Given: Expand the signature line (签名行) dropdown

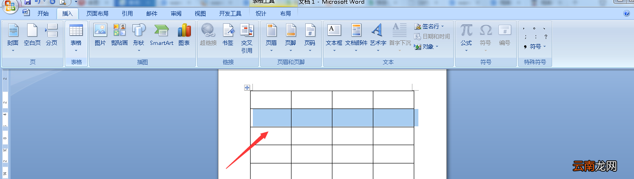Looking at the screenshot, I should tap(443, 27).
